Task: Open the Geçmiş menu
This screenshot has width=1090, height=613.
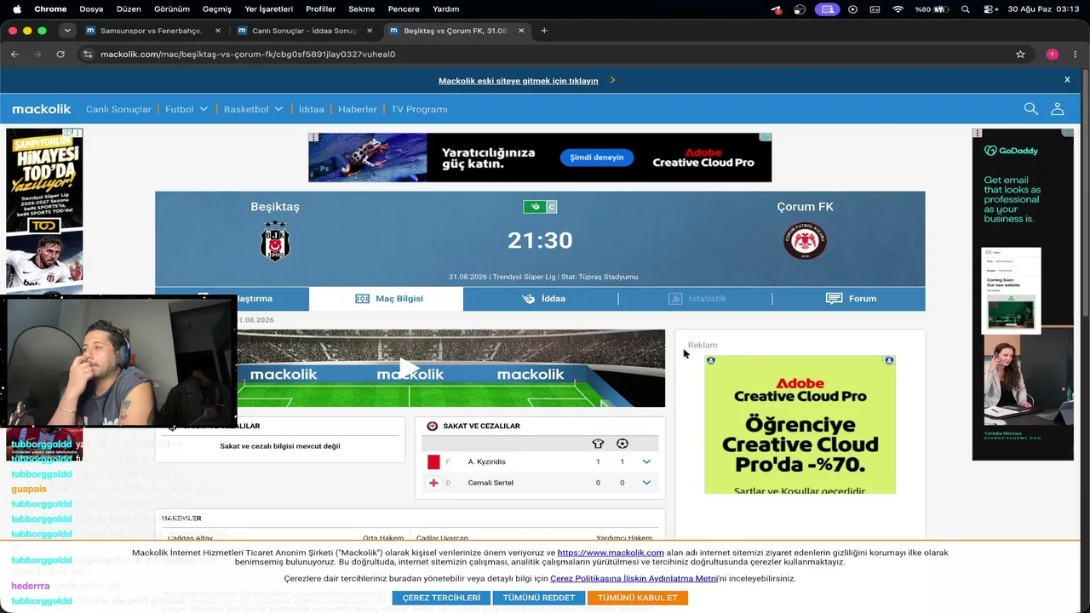Action: [217, 9]
